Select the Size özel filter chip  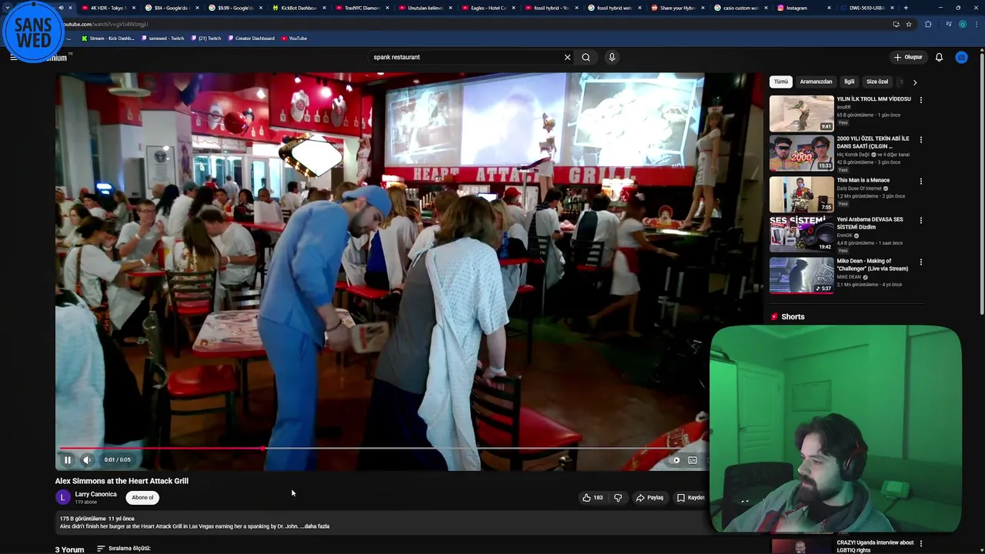(x=877, y=82)
